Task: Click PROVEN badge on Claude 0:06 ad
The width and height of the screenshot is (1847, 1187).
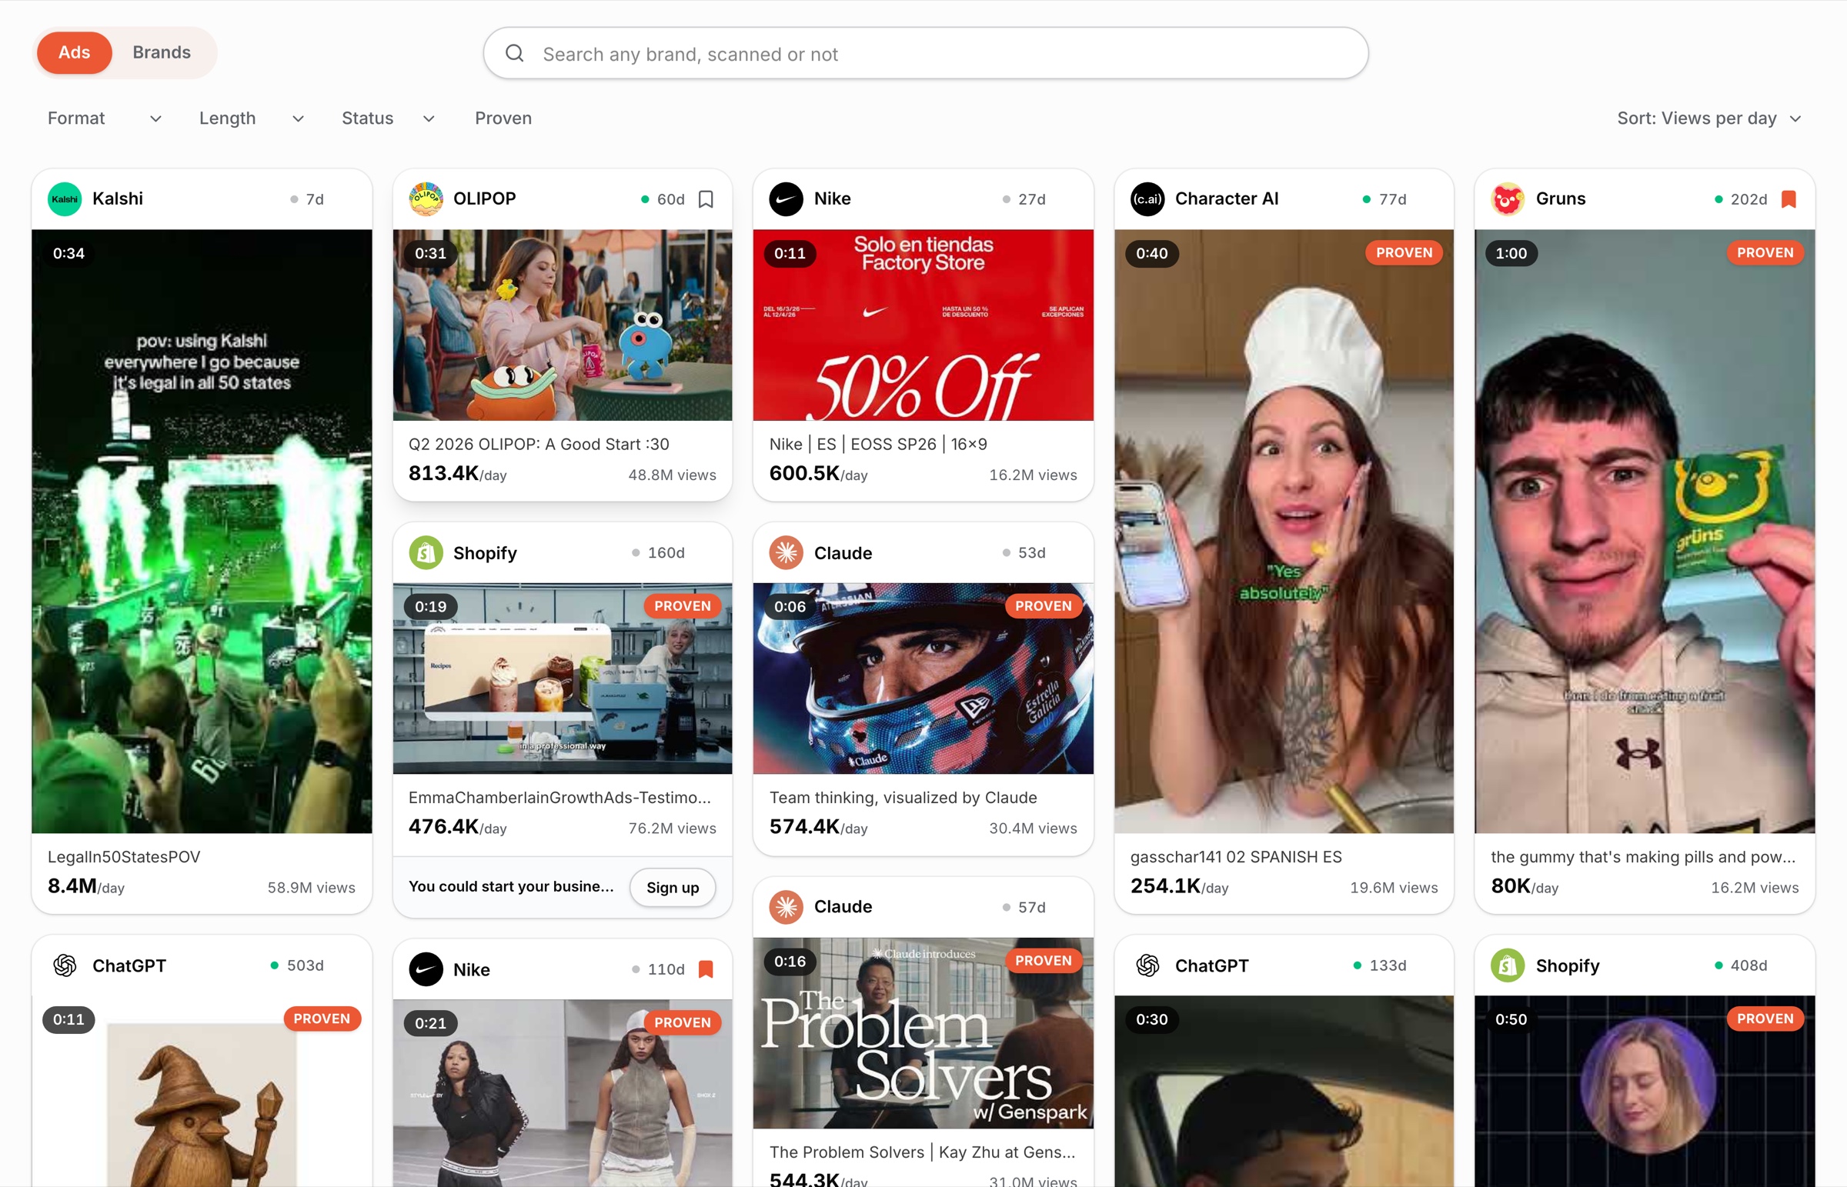Action: pyautogui.click(x=1043, y=606)
